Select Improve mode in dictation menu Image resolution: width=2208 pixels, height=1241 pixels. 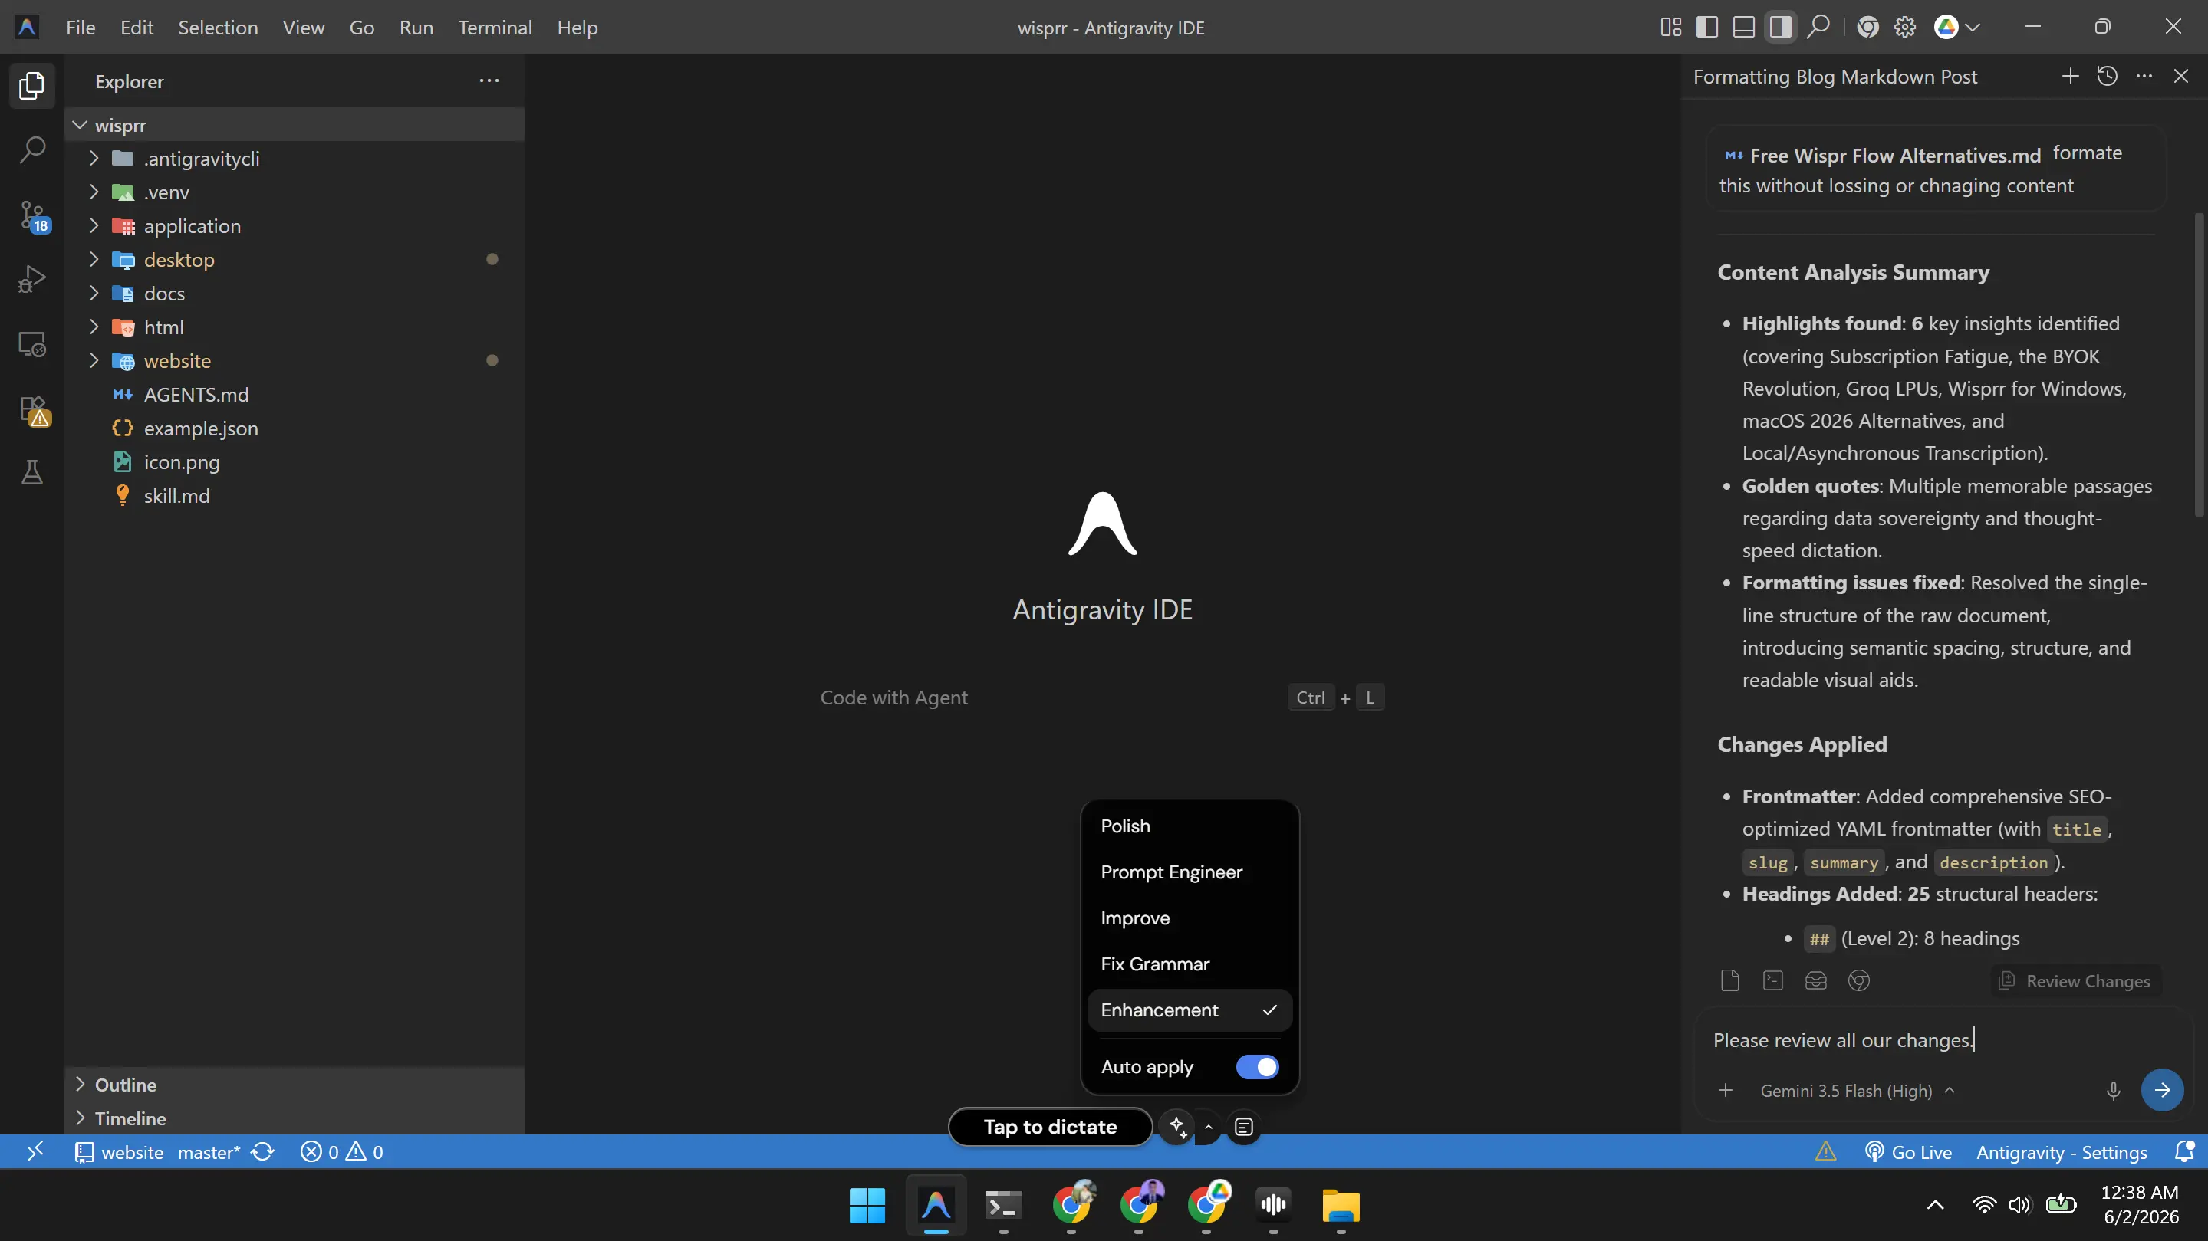click(x=1189, y=918)
